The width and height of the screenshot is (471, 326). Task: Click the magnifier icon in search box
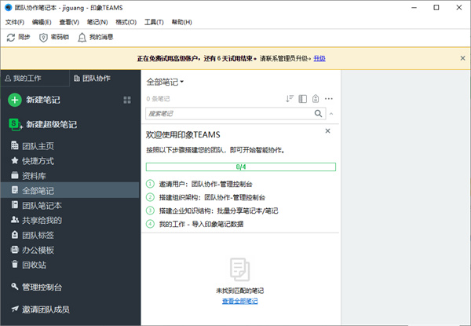[x=319, y=114]
